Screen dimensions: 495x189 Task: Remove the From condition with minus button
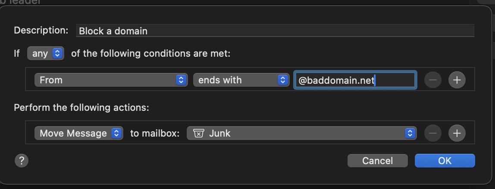coord(432,80)
